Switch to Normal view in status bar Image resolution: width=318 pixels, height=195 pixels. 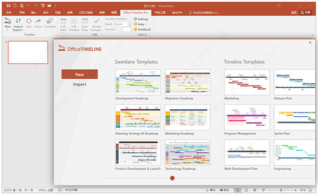click(237, 190)
